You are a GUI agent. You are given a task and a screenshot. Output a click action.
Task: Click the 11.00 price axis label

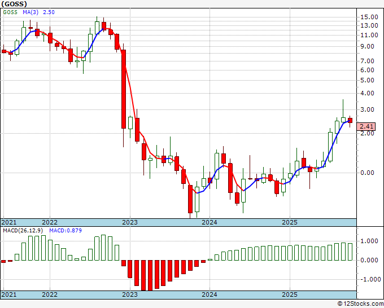click(369, 35)
